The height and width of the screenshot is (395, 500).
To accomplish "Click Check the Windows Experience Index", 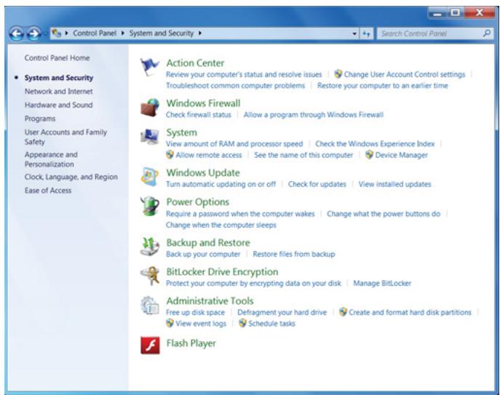I will pos(375,144).
